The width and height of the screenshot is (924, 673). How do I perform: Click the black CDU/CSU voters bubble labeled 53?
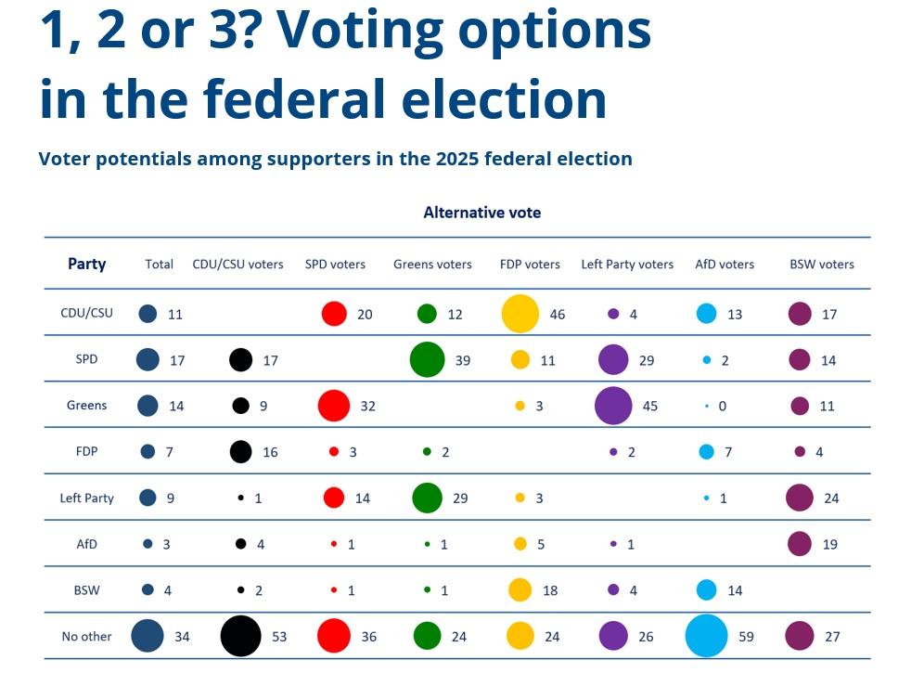point(240,636)
